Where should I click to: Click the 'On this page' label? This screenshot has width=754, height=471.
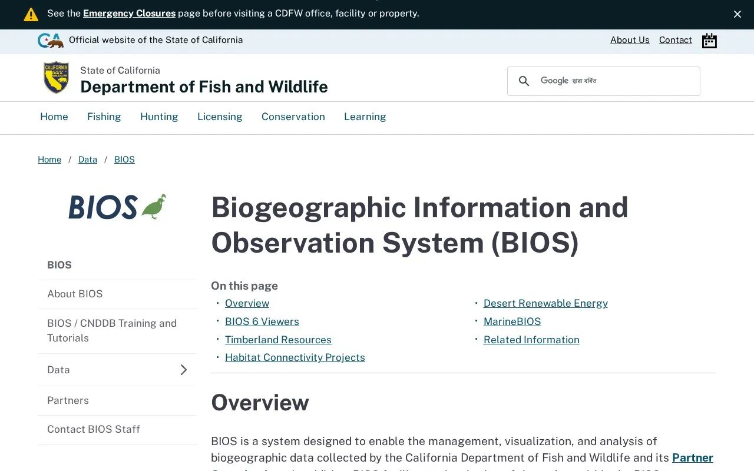(244, 286)
